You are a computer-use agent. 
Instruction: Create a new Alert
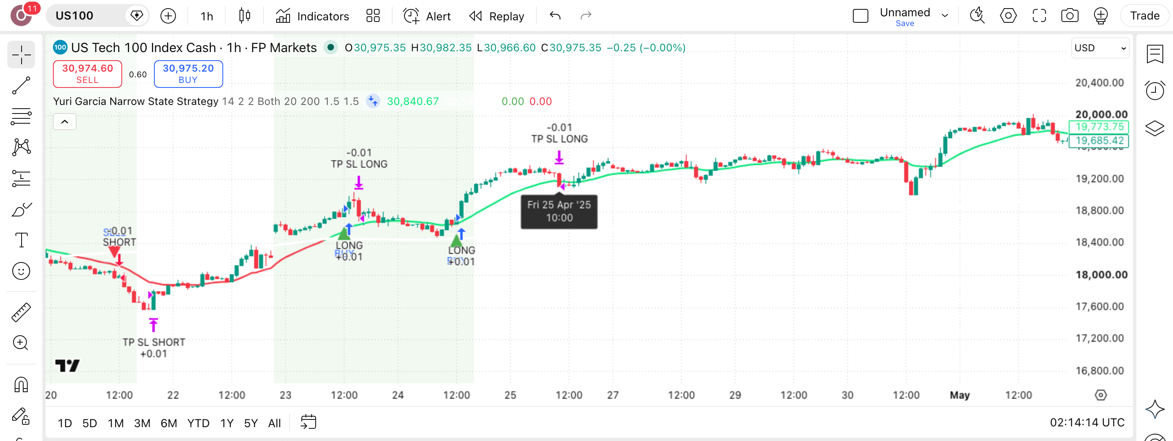(427, 16)
